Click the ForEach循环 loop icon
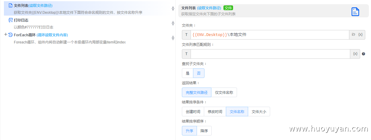This screenshot has height=140, width=371. (11, 35)
